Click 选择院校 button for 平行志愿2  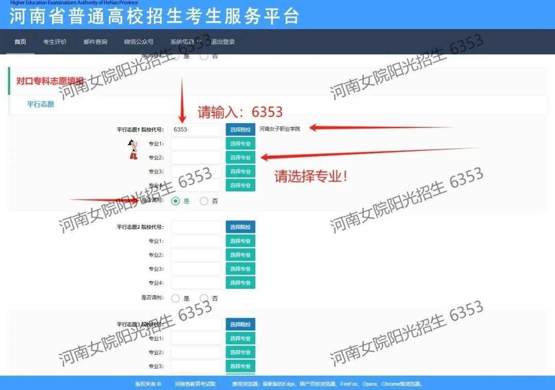pos(240,227)
